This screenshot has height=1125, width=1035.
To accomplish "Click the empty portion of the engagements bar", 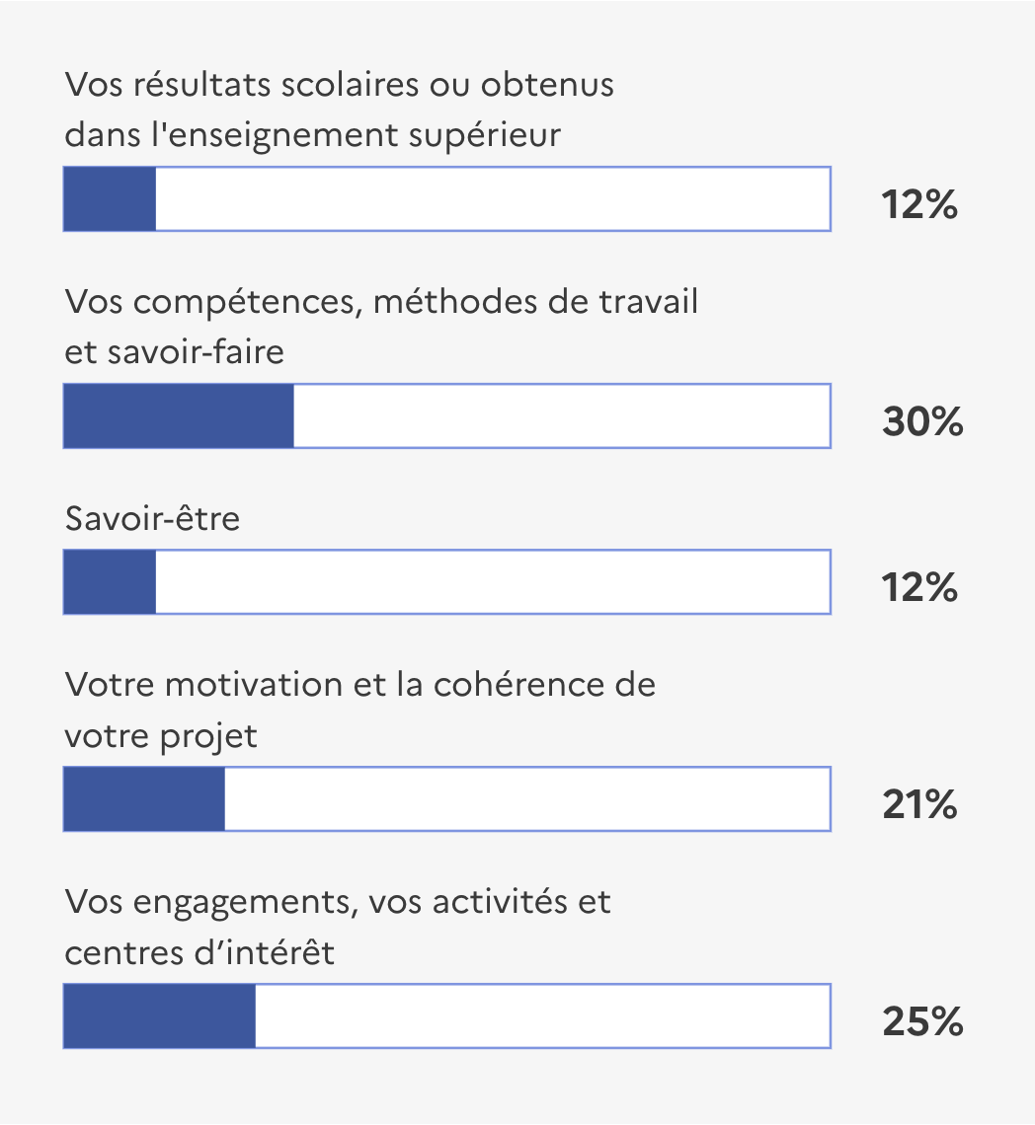I will 543,1015.
